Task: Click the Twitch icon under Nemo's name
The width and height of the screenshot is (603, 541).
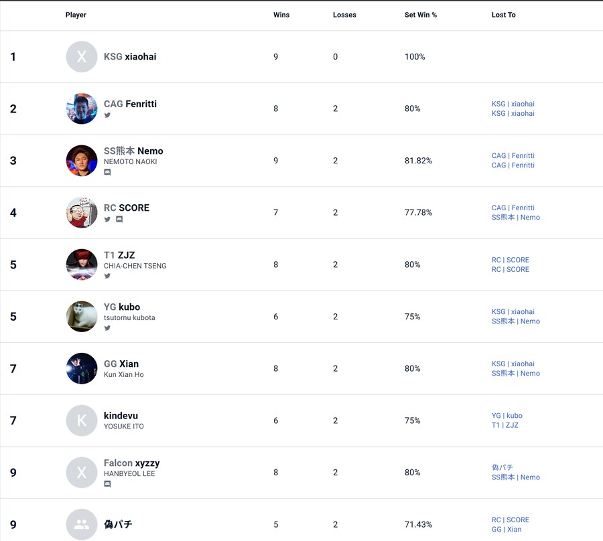Action: (x=107, y=172)
